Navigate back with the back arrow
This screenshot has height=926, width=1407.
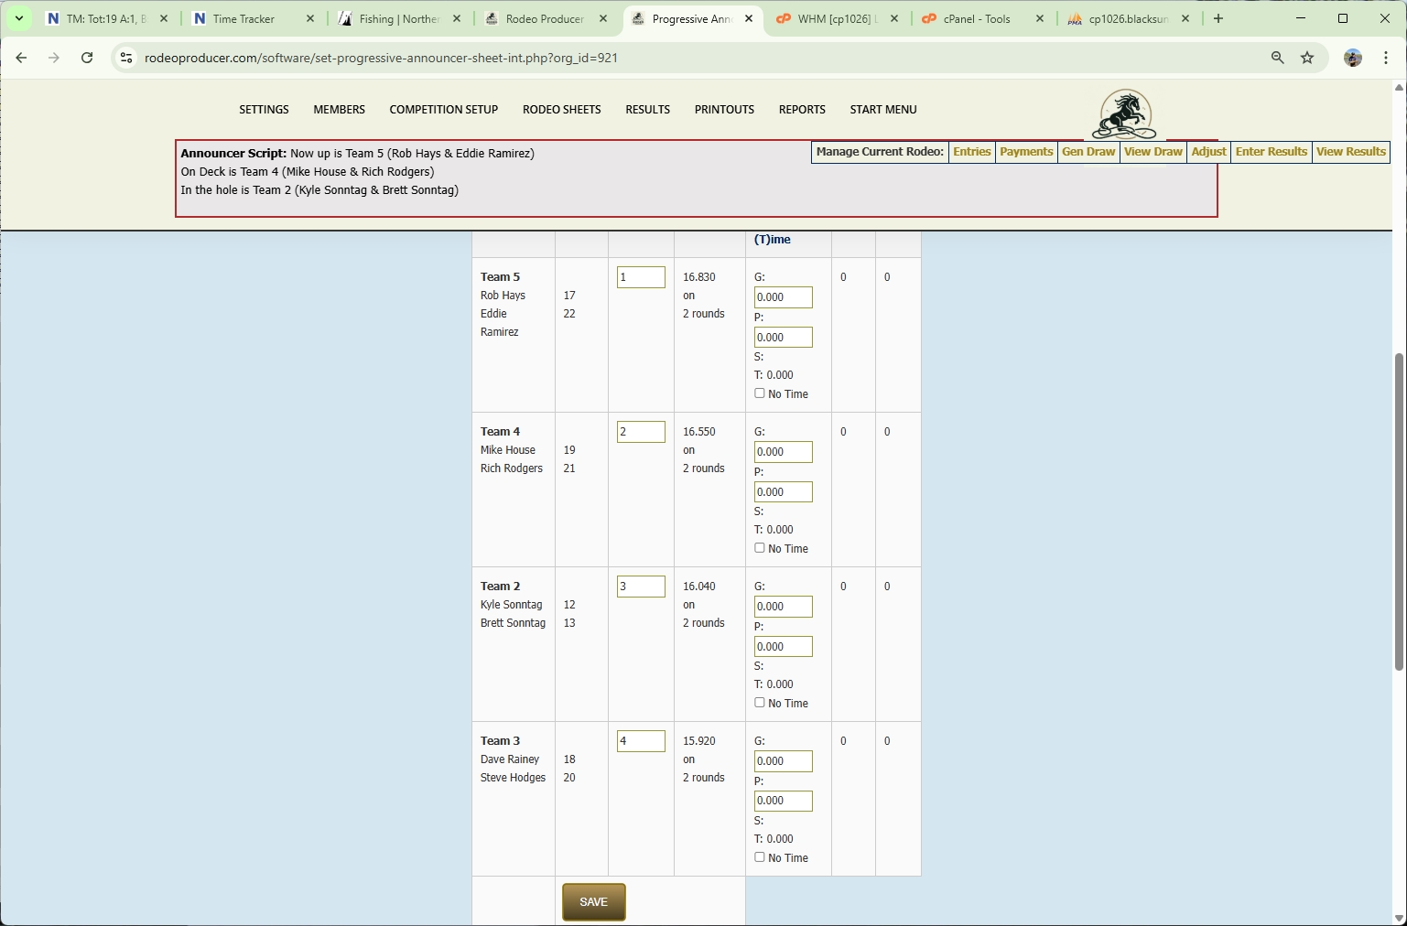21,58
